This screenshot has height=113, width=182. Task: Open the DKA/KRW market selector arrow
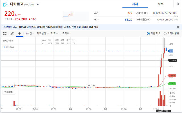(38, 5)
